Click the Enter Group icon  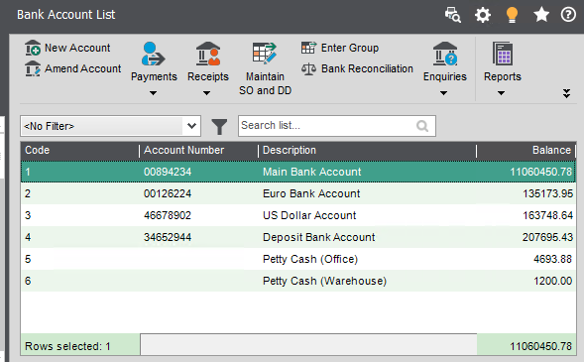(308, 48)
